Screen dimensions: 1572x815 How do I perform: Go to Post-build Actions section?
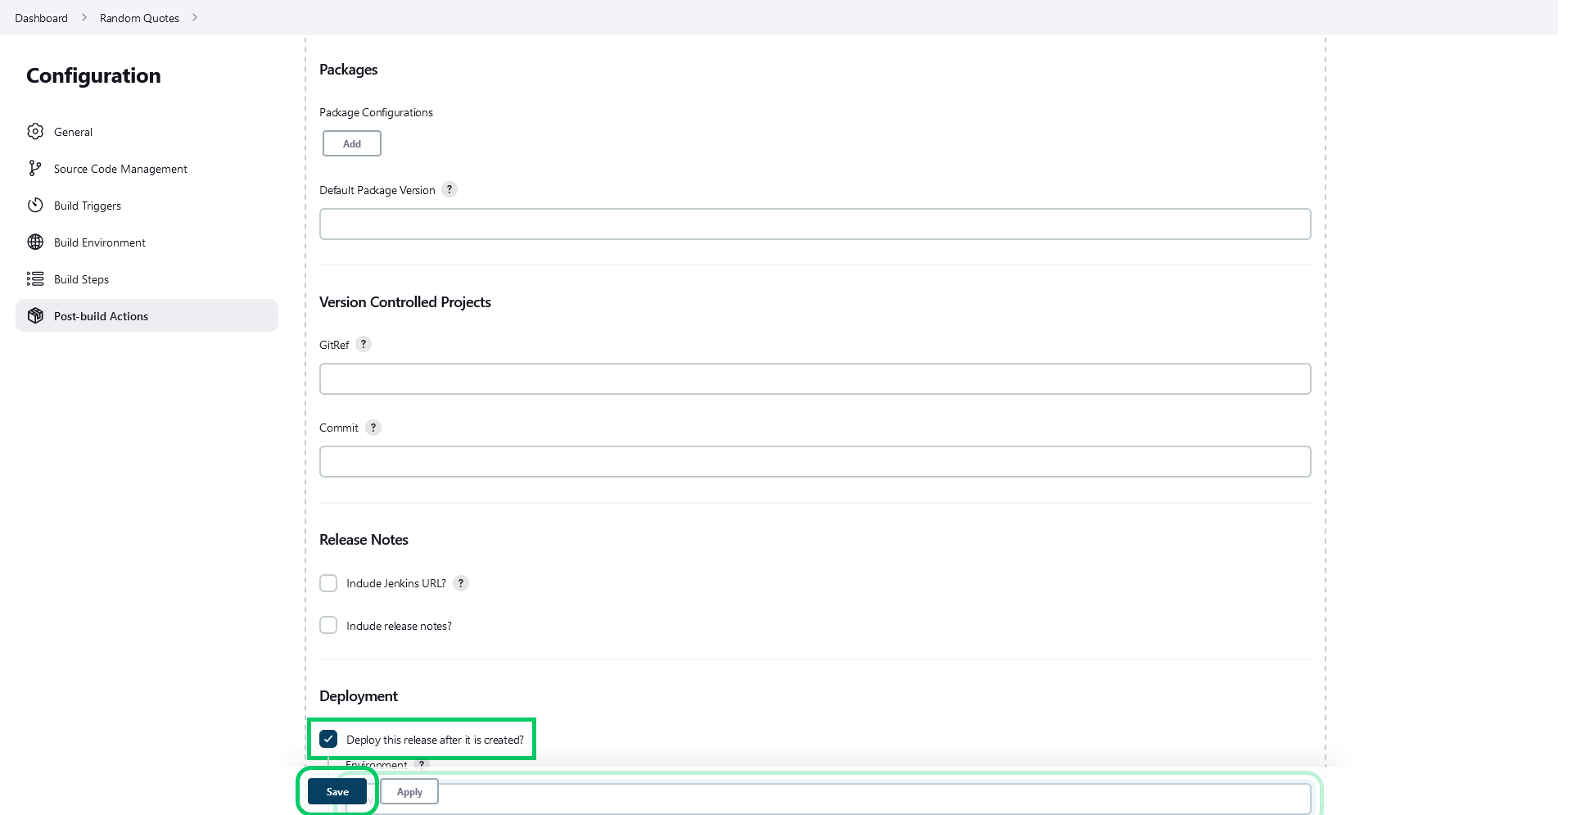pos(147,315)
